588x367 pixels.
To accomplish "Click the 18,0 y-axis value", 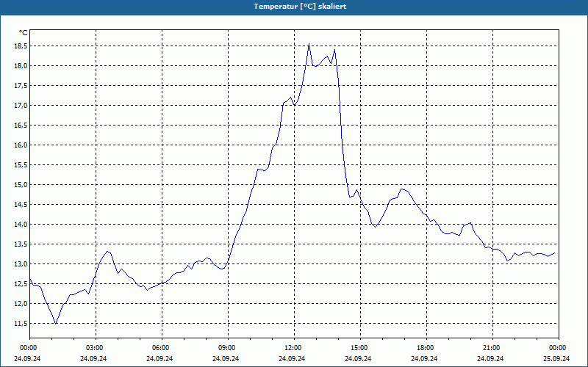I will [21, 66].
